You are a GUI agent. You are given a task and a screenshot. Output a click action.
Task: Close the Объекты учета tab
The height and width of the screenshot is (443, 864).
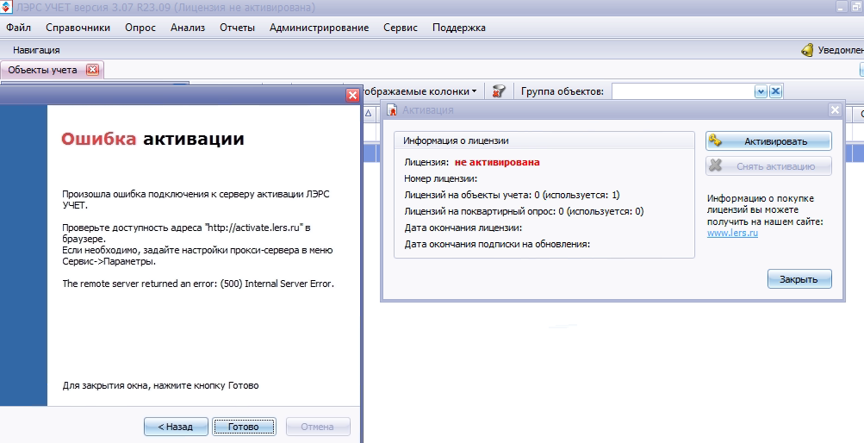click(92, 70)
